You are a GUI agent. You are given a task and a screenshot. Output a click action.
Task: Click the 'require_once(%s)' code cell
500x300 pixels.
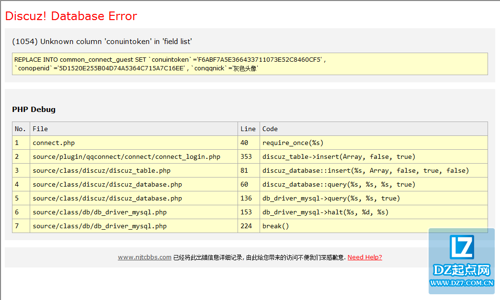(374, 143)
